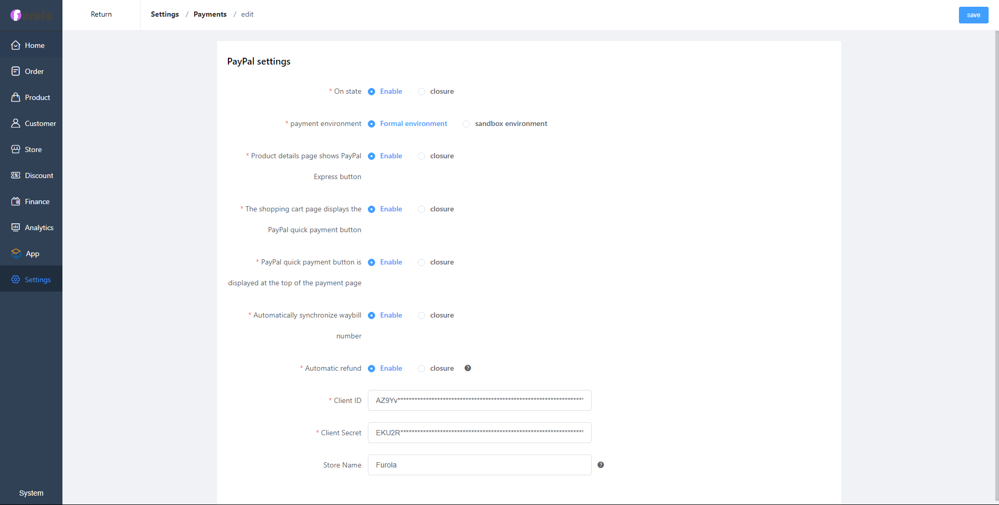Enable quick payment button atop payment page
999x505 pixels.
coord(385,262)
